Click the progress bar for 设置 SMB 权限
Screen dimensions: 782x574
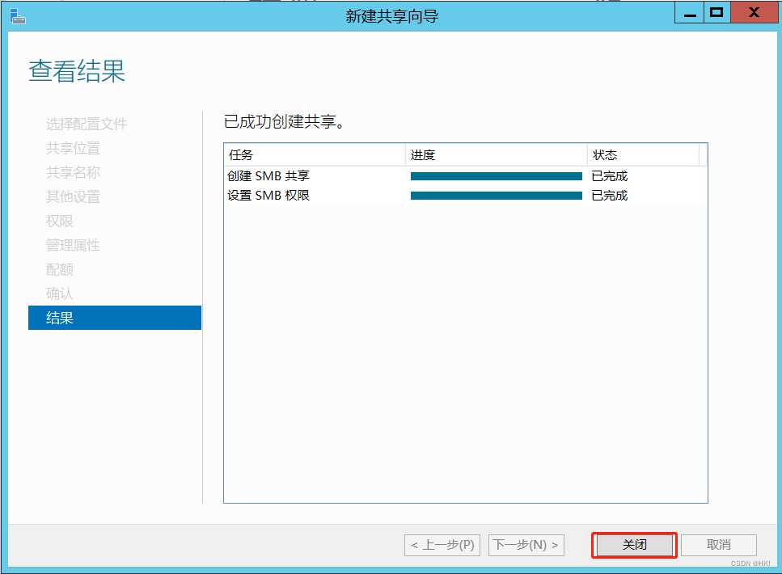coord(497,196)
